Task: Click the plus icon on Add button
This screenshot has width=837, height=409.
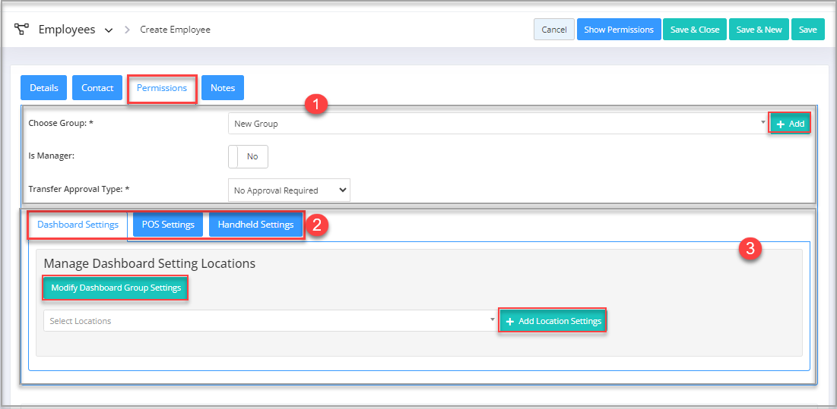Action: pos(781,124)
